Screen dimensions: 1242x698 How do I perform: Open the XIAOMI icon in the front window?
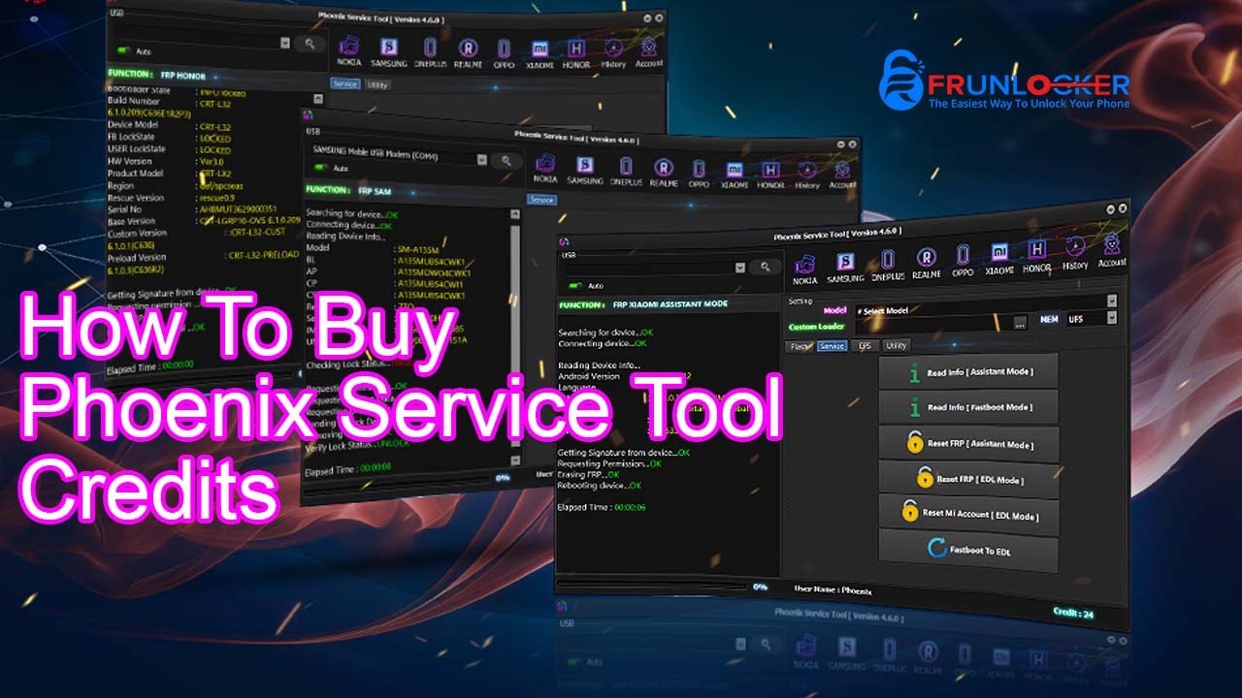point(999,258)
